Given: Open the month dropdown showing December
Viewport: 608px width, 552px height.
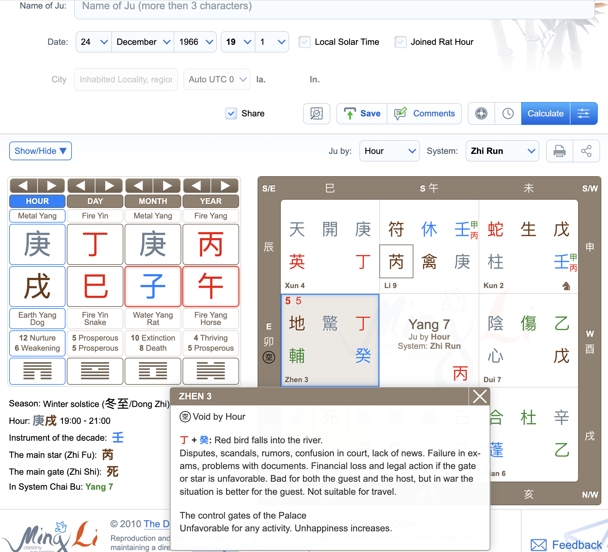Looking at the screenshot, I should coord(143,42).
